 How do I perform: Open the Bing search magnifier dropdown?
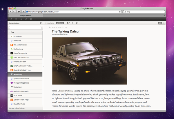tap(125, 12)
